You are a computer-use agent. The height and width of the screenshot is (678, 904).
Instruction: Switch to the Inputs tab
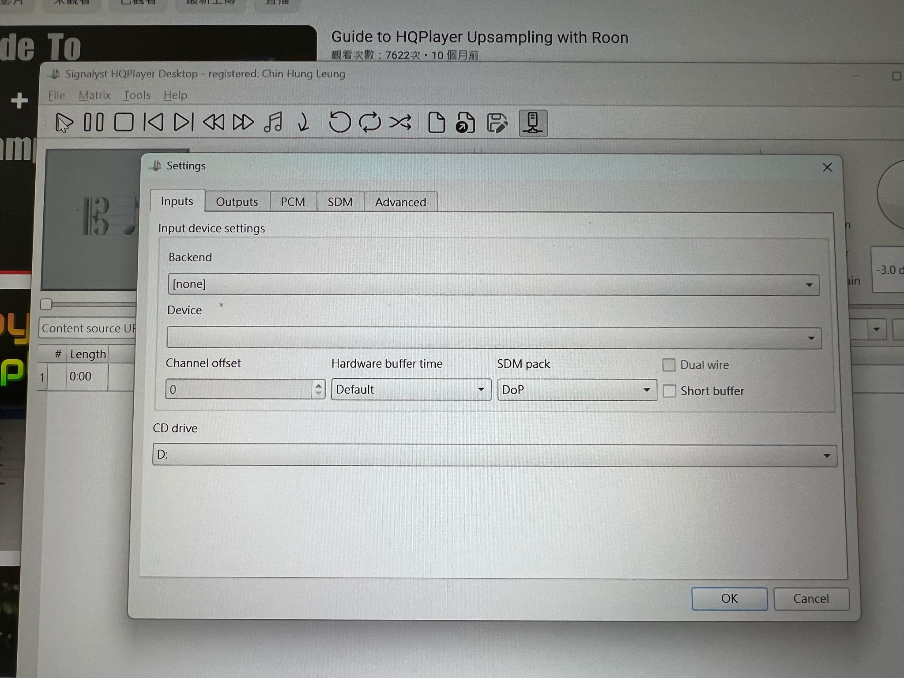coord(177,201)
